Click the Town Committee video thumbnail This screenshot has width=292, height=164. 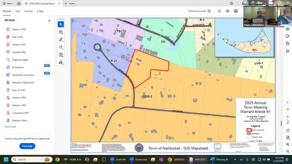(x=260, y=17)
